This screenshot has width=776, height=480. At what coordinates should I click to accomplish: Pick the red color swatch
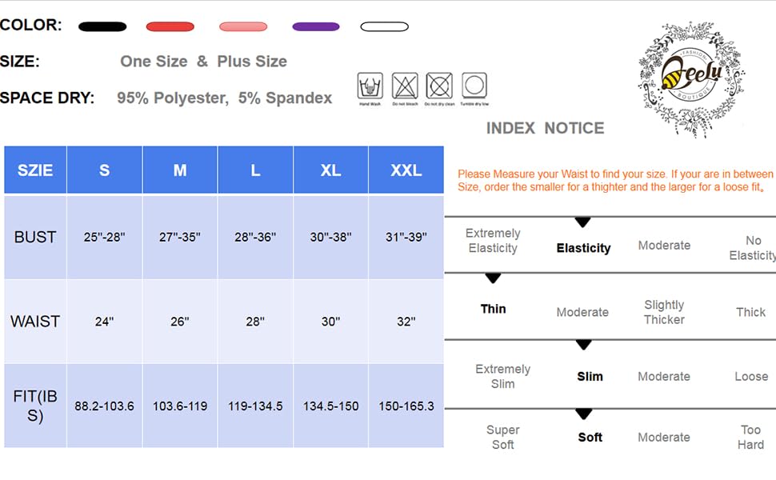pyautogui.click(x=170, y=26)
